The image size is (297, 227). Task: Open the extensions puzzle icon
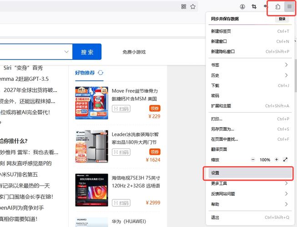click(x=277, y=6)
